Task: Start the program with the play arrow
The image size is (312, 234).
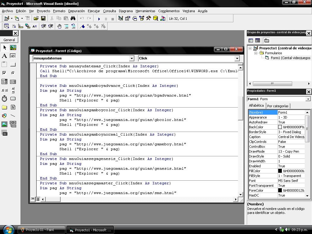Action: coord(99,19)
